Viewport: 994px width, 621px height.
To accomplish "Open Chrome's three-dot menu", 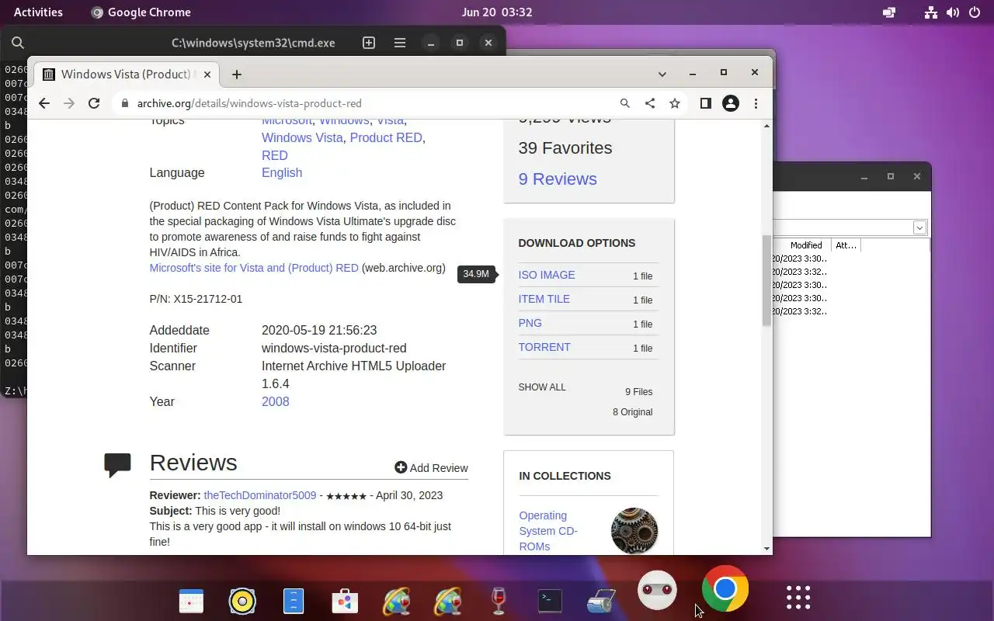I will [x=756, y=103].
